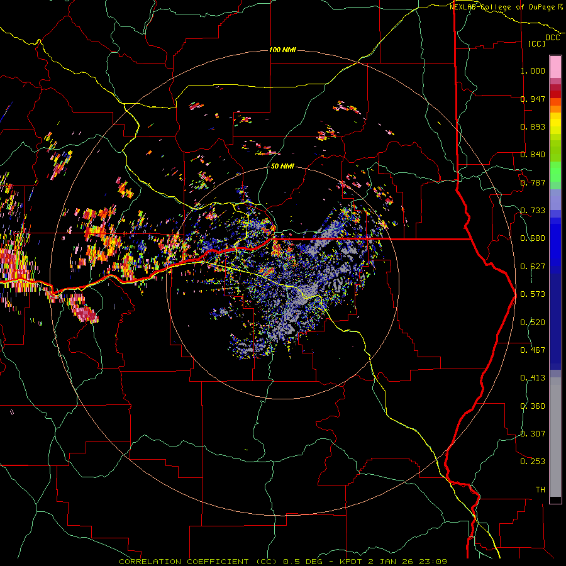Pick the gray lower segment of color bar

click(x=555, y=437)
